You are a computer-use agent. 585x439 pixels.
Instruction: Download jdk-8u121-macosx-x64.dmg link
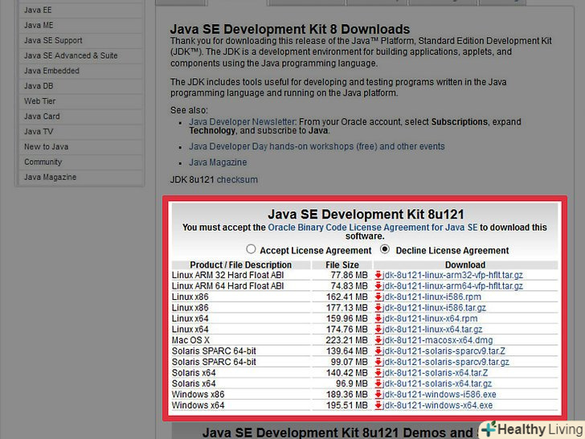438,340
